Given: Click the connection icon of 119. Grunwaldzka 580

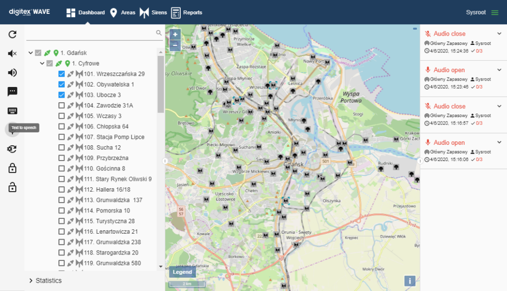Looking at the screenshot, I should pyautogui.click(x=70, y=263).
